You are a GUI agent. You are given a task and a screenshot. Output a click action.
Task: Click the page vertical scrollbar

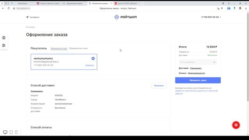coord(248,57)
